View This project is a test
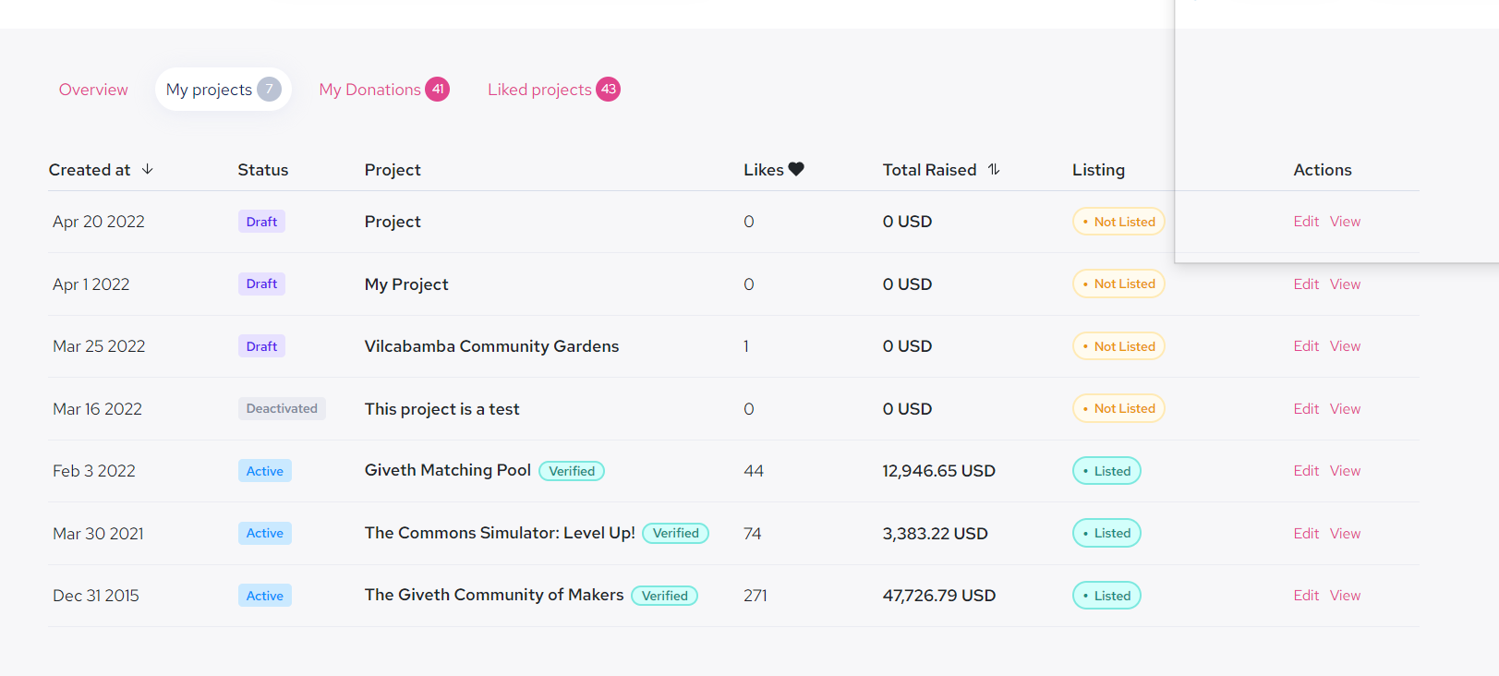The width and height of the screenshot is (1499, 676). [1345, 409]
